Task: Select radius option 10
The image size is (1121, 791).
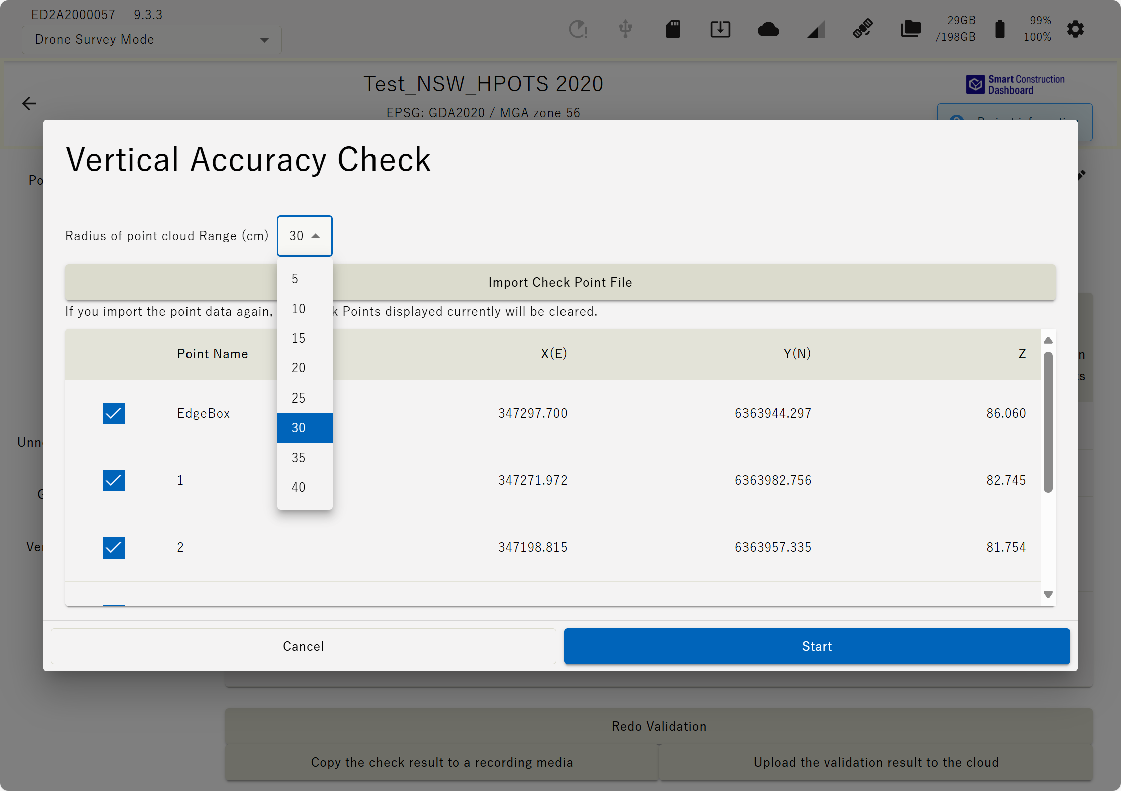Action: point(305,309)
